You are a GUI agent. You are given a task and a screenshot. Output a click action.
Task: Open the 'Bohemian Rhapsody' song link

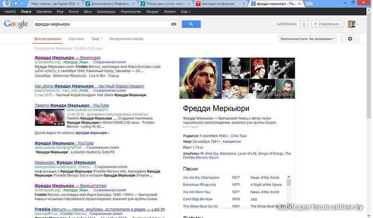pyautogui.click(x=200, y=185)
